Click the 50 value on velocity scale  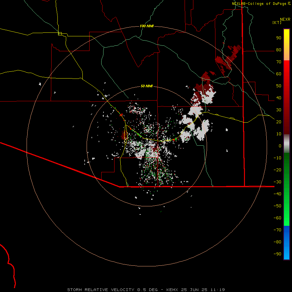pyautogui.click(x=279, y=86)
